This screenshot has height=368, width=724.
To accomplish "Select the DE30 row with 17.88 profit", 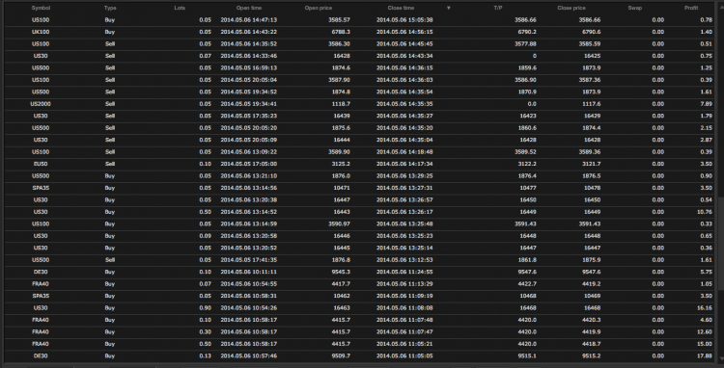I will [x=361, y=355].
